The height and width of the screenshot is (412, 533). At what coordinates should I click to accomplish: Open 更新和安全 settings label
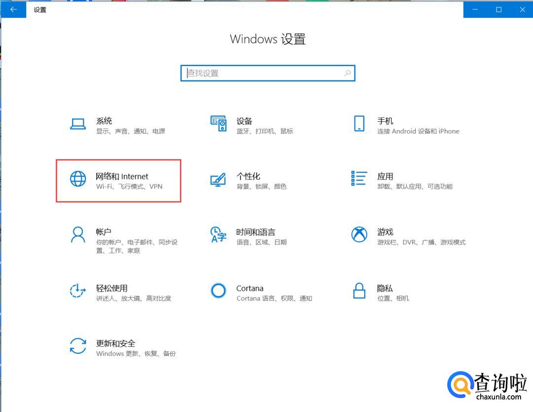(115, 343)
